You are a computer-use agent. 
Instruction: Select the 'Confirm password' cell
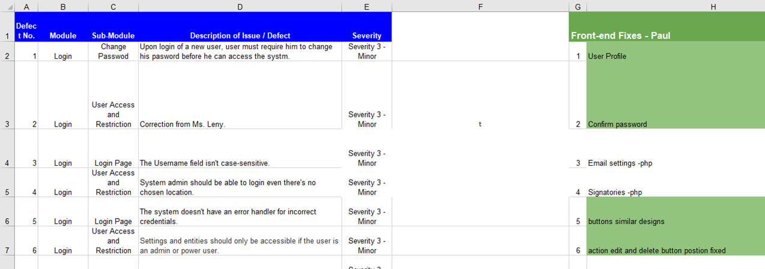[676, 95]
